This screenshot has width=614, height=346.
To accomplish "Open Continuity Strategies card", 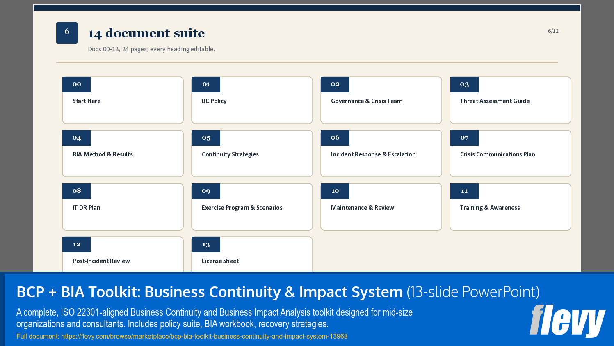I will 252,154.
